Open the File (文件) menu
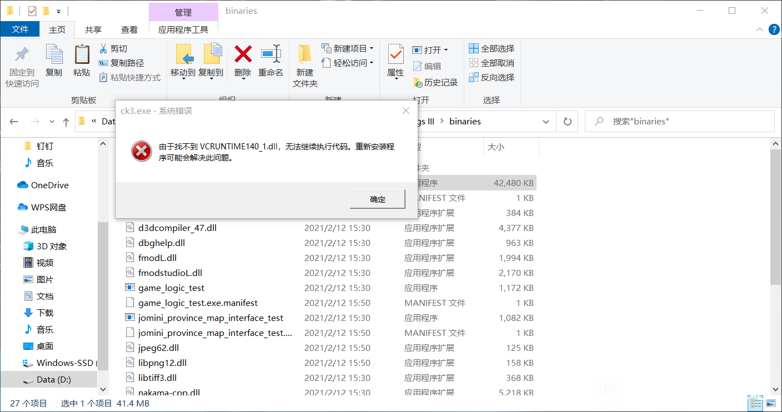Screen dimensions: 782x412 pos(20,29)
